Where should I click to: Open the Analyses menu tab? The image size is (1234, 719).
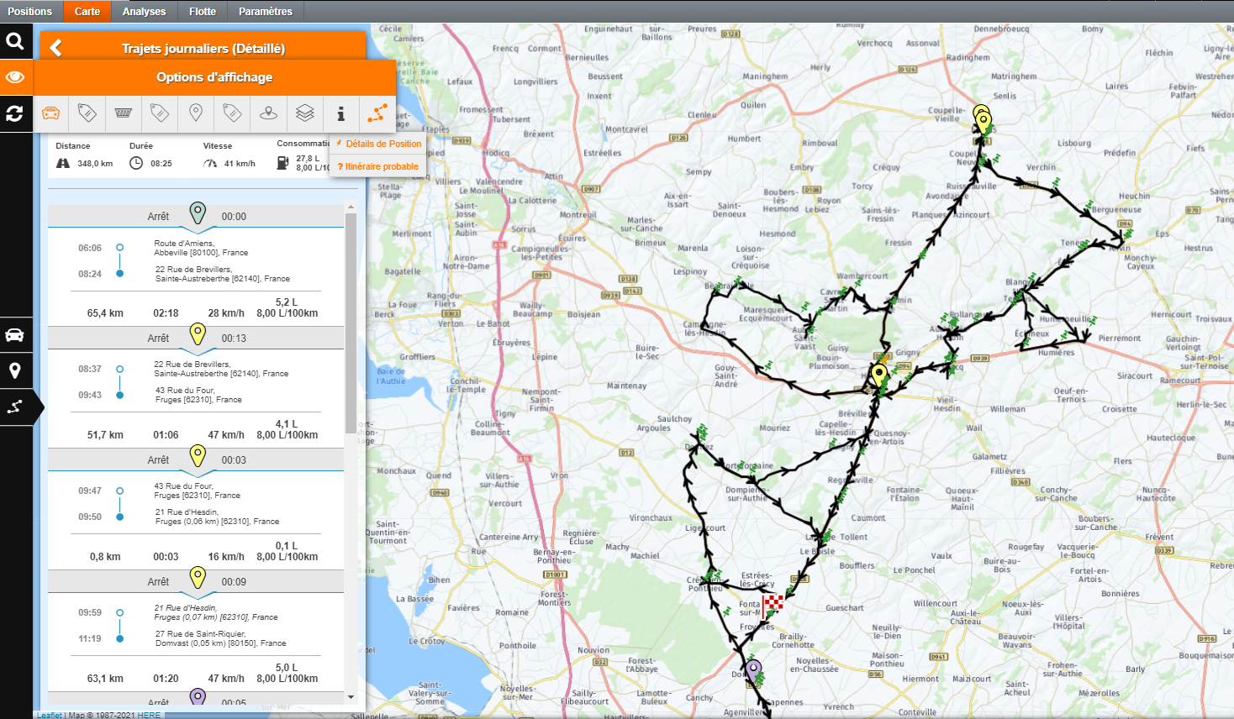pyautogui.click(x=144, y=11)
